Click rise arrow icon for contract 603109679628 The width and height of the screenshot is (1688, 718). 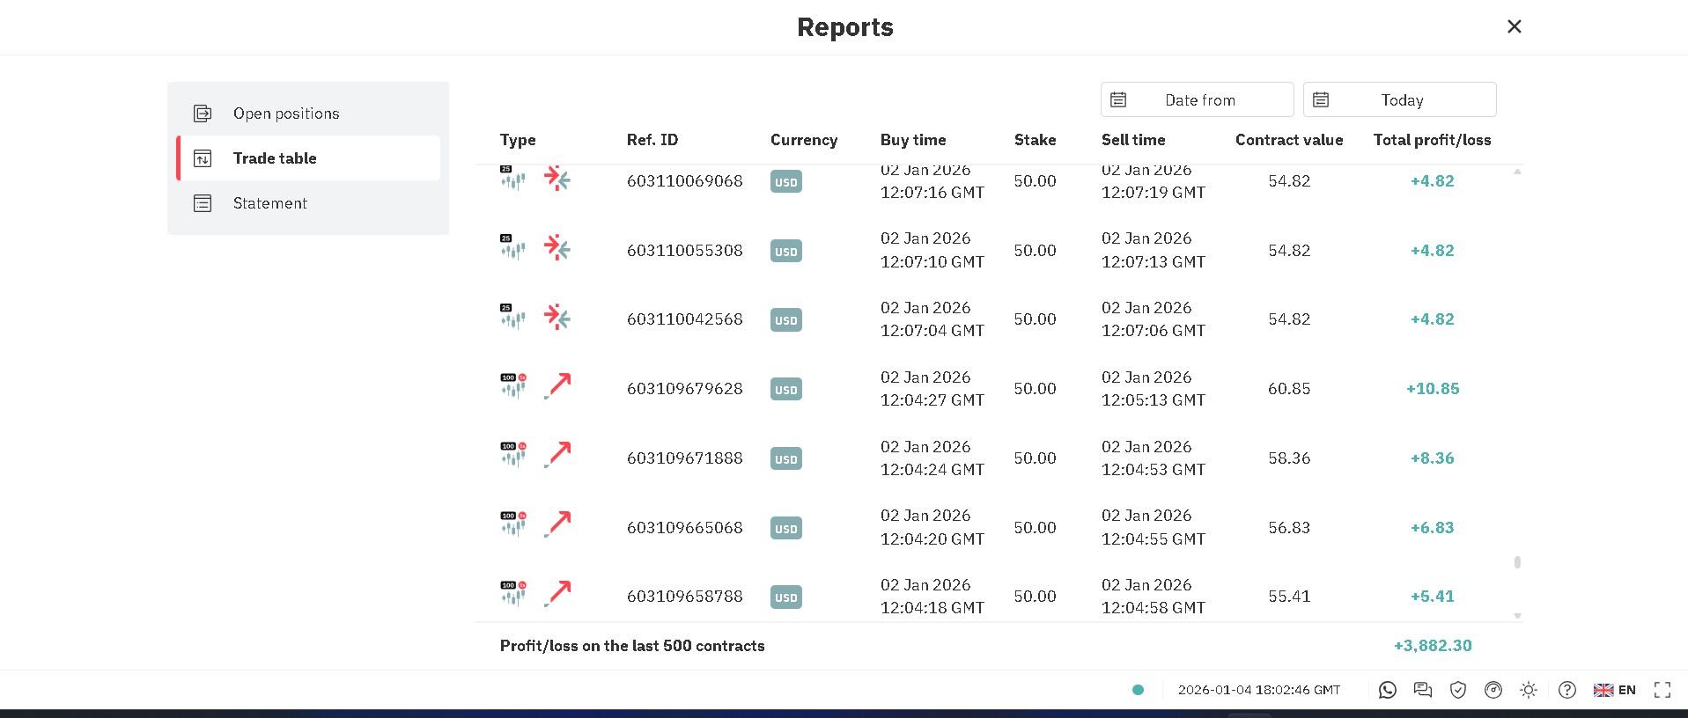[x=557, y=386]
